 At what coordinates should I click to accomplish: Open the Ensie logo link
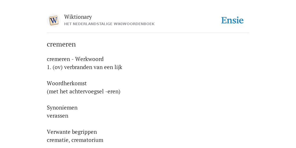click(x=232, y=21)
